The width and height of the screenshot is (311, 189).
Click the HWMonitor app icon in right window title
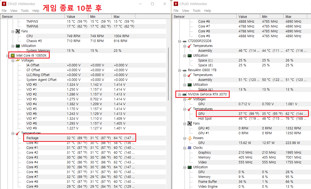click(x=176, y=4)
